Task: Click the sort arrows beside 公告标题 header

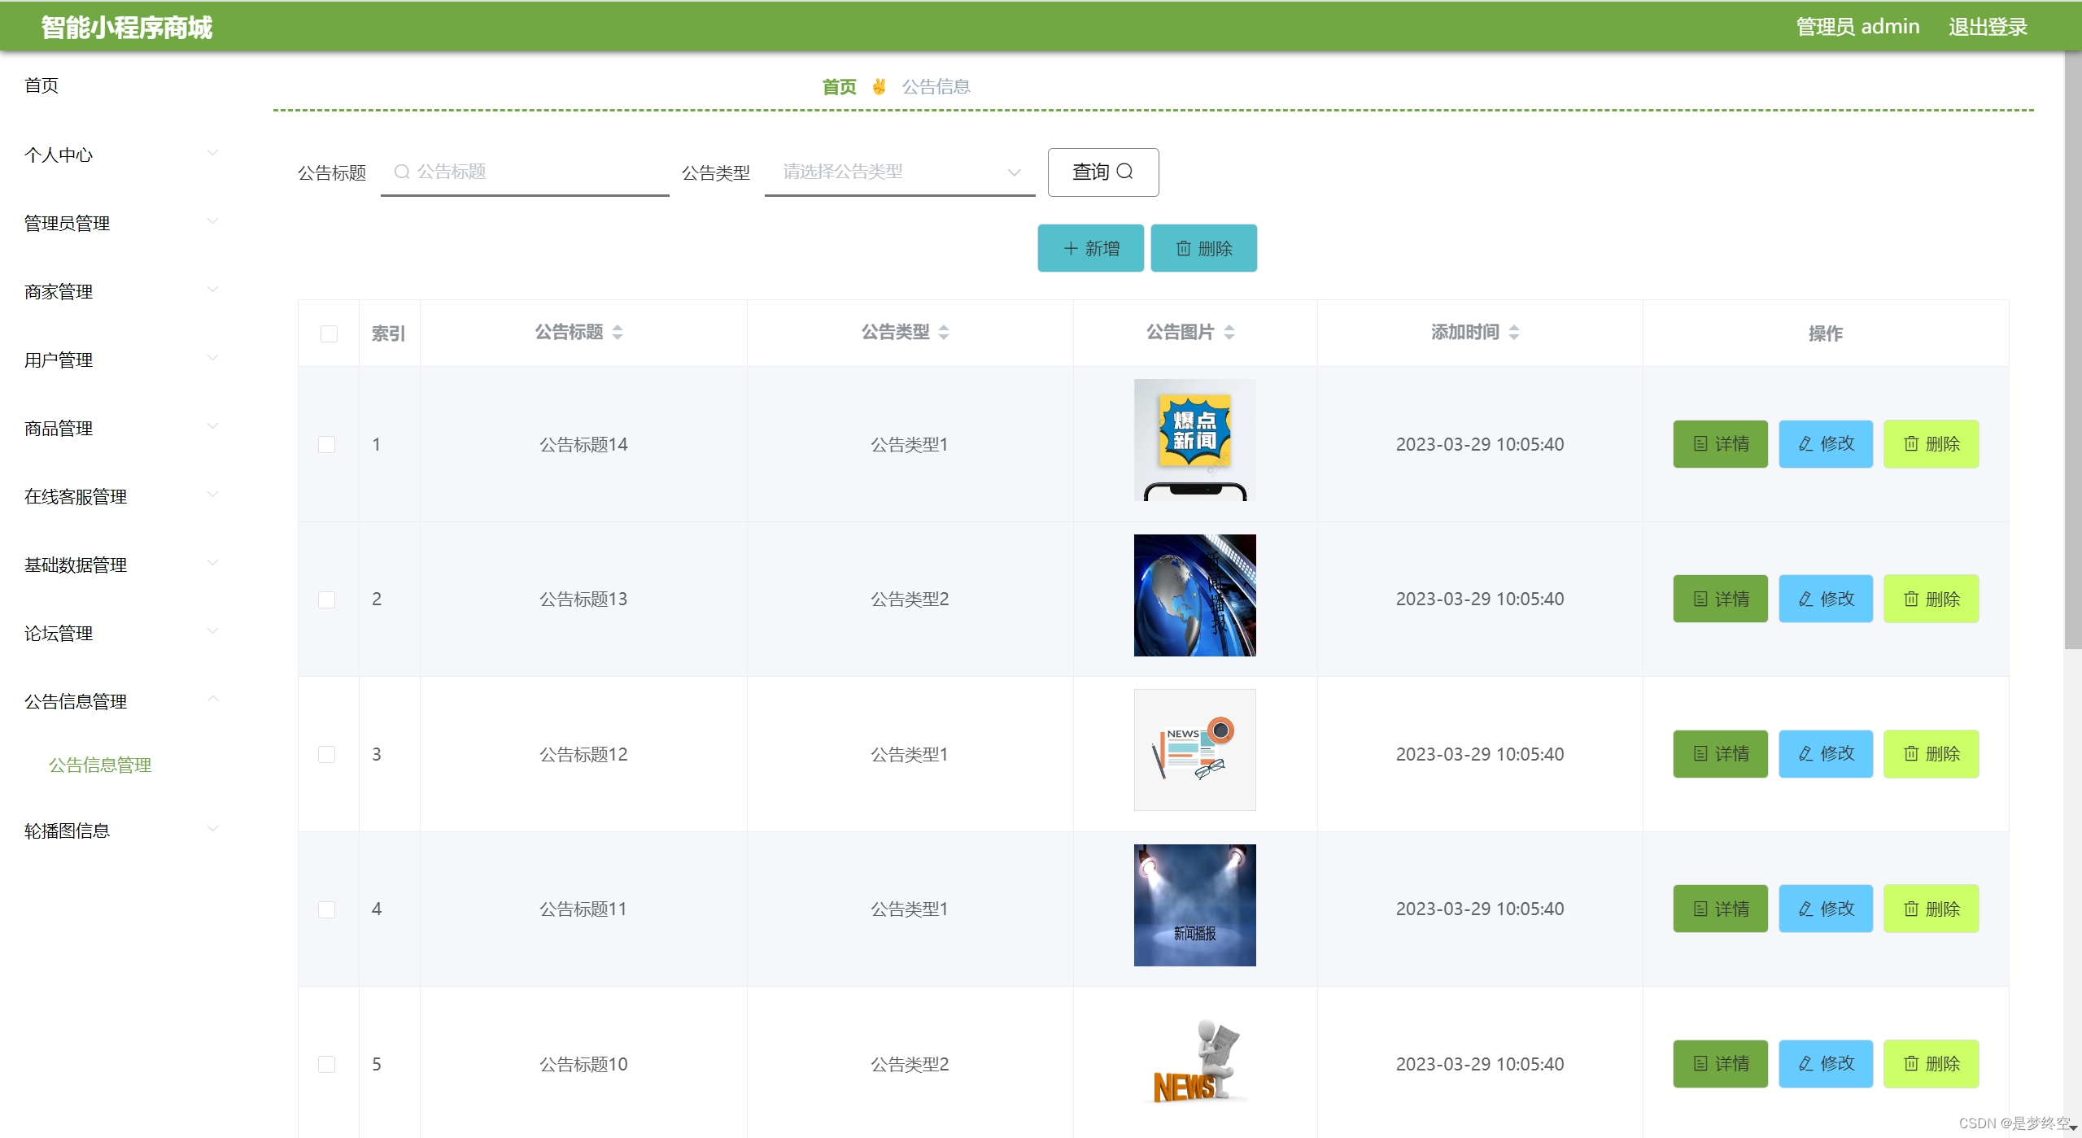Action: click(618, 332)
